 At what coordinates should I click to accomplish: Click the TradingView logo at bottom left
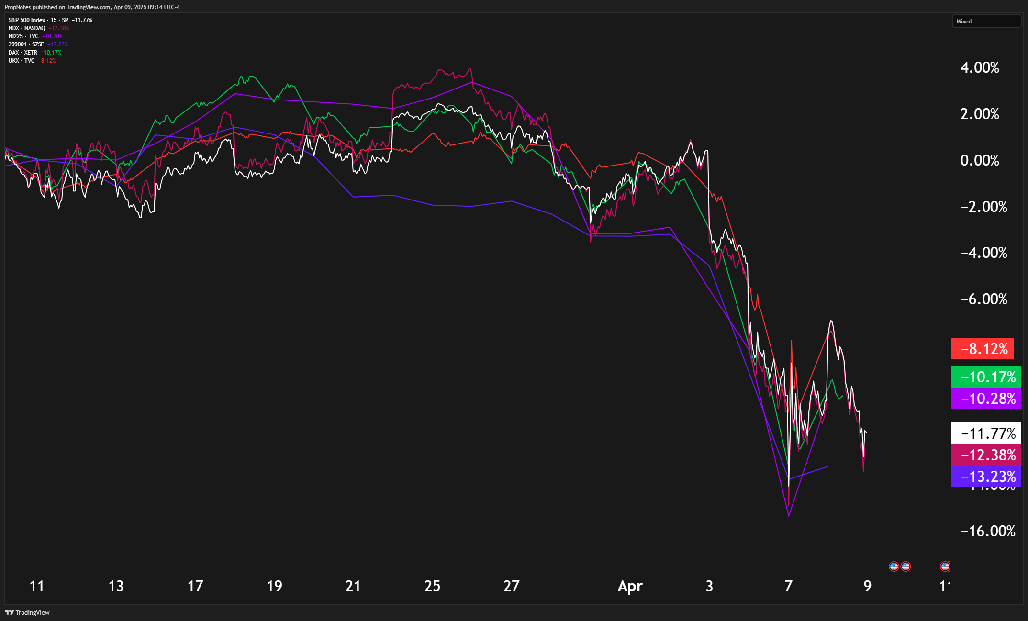(27, 612)
